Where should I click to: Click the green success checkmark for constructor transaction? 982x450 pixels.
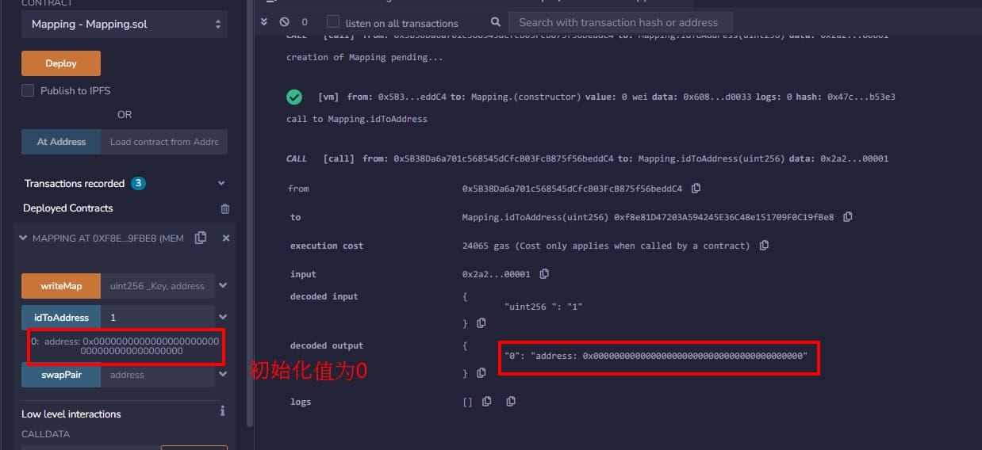pyautogui.click(x=294, y=97)
